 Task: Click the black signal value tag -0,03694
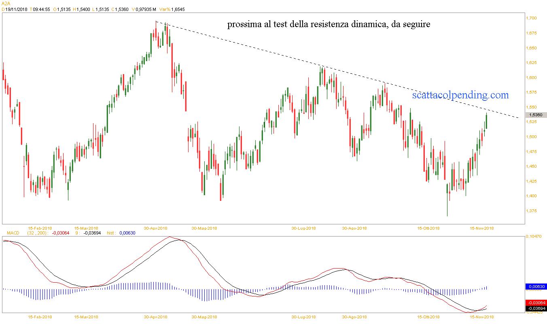coord(536,309)
